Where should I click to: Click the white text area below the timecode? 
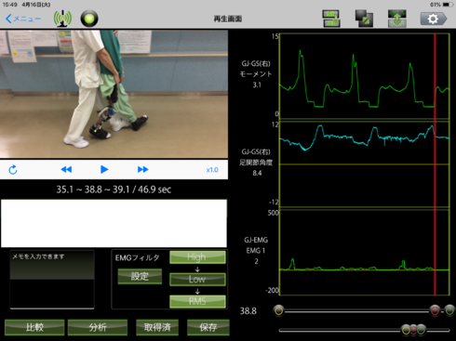click(114, 223)
